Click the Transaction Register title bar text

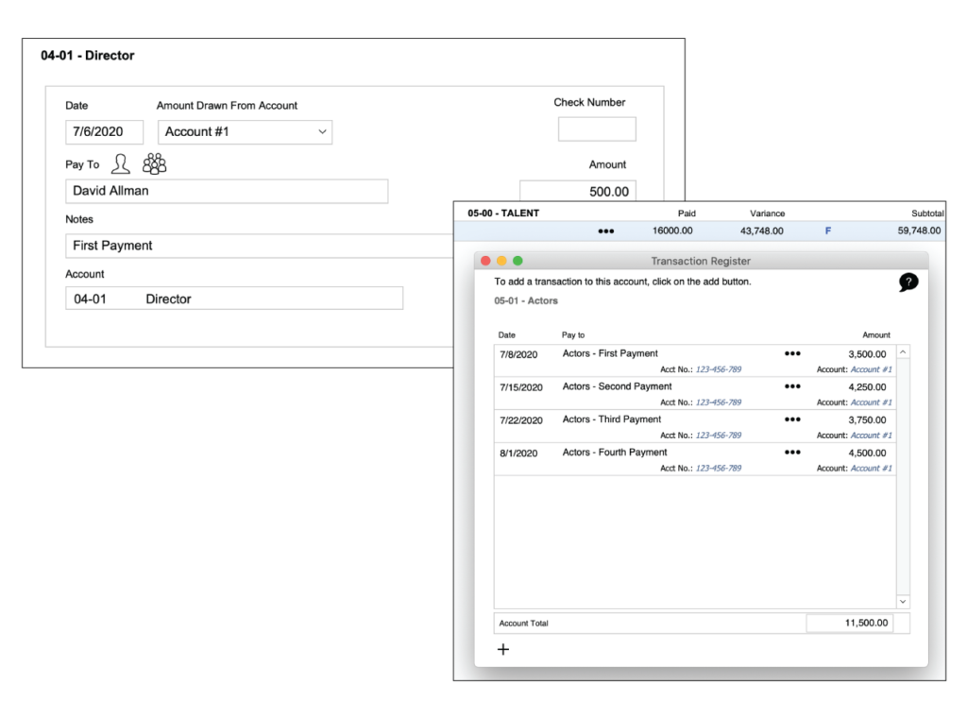point(701,261)
